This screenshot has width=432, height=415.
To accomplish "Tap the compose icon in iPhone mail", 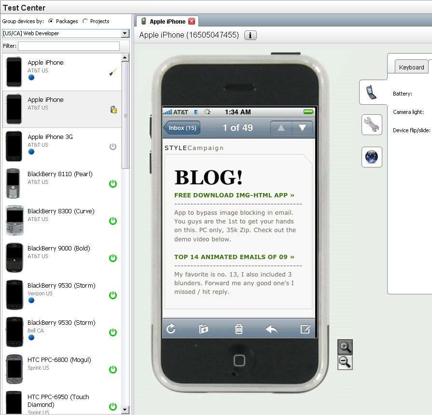I will point(305,329).
